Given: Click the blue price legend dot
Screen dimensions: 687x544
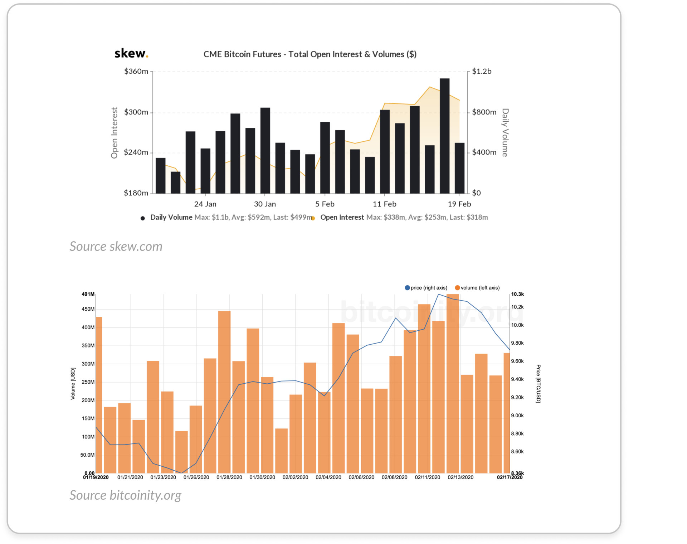Looking at the screenshot, I should [407, 288].
